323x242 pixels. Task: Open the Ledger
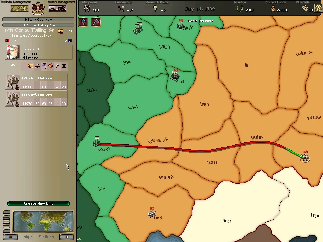click(26, 237)
